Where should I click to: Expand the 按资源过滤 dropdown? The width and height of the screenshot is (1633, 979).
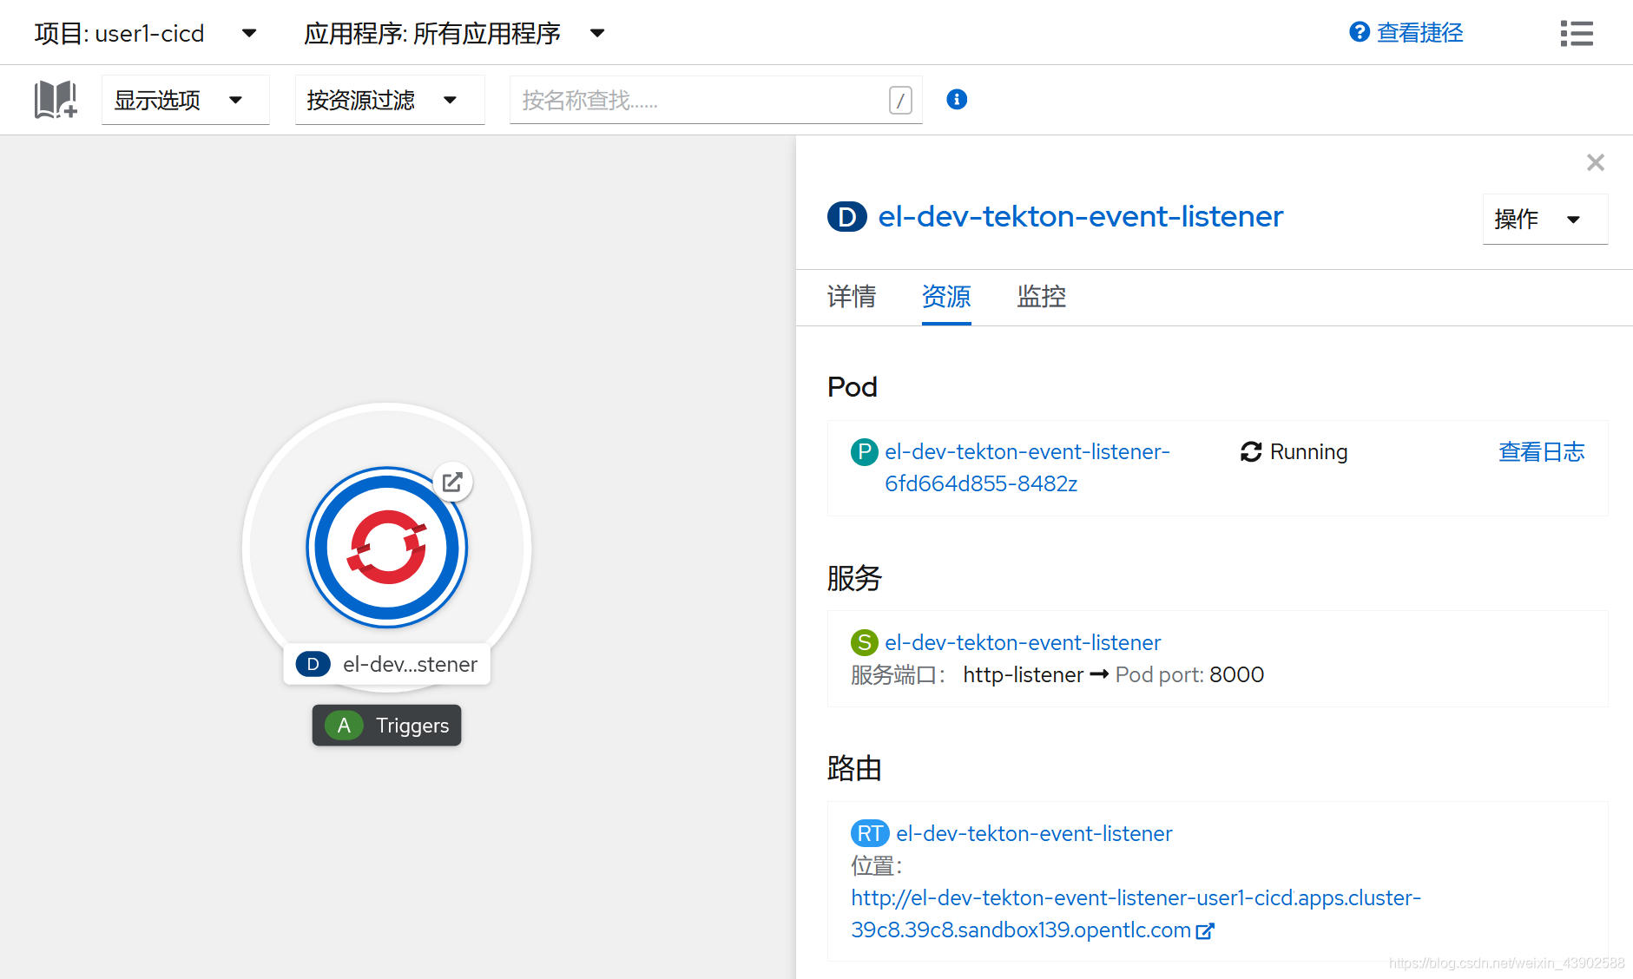390,100
